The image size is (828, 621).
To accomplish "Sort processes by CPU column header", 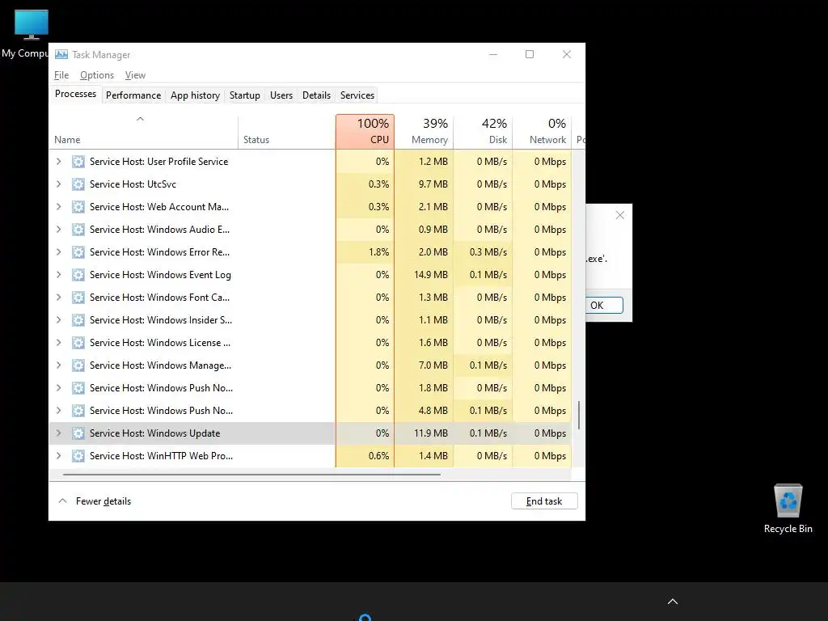I will (365, 132).
